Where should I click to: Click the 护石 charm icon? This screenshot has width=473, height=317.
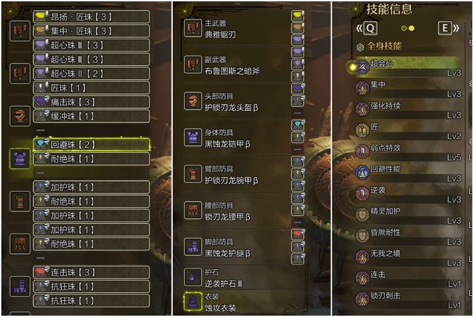[193, 277]
